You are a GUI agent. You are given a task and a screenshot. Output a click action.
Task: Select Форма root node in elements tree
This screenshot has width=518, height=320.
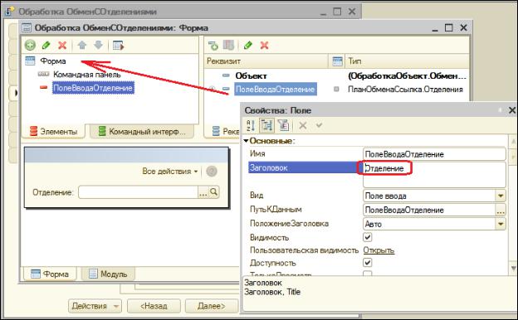(x=53, y=61)
